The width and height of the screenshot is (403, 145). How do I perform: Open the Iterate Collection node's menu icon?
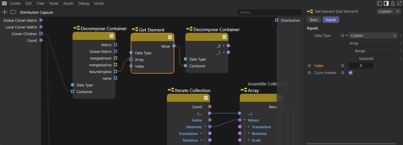pyautogui.click(x=206, y=98)
